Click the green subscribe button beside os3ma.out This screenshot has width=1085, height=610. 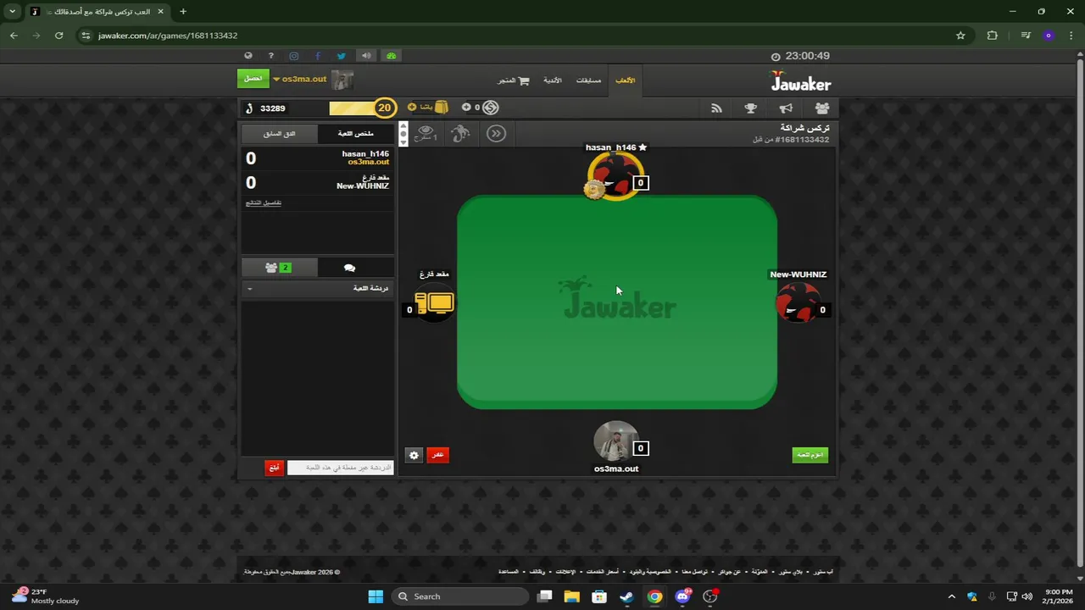253,79
